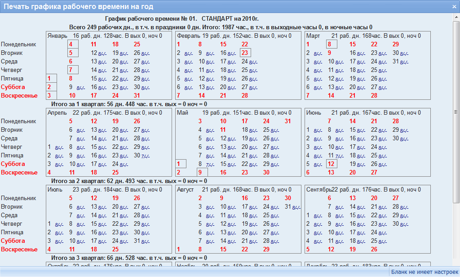Close the work schedule print dialog
Image resolution: width=460 pixels, height=277 pixels.
(454, 7)
